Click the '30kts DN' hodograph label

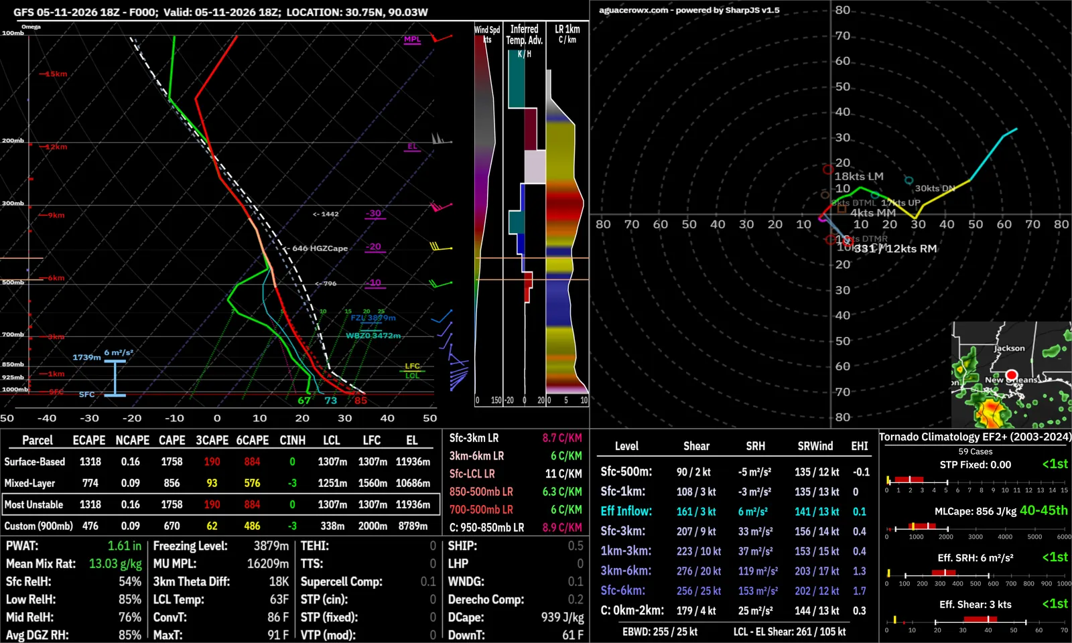(935, 188)
